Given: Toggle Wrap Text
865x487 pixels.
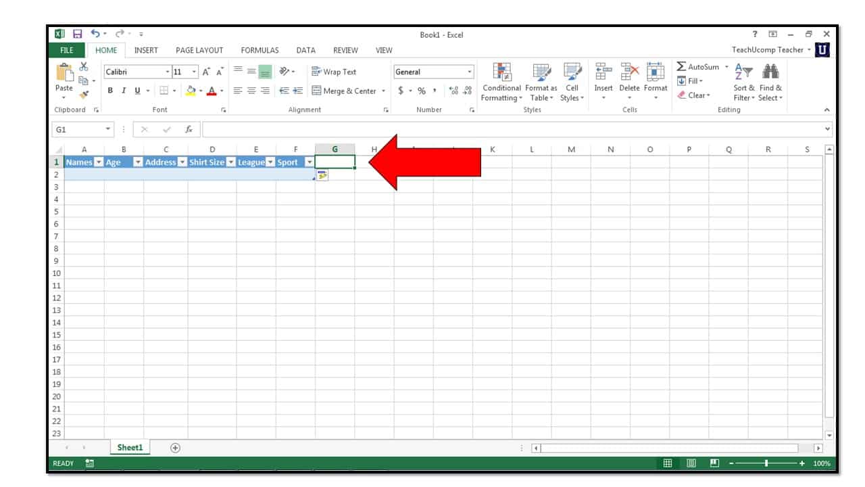Looking at the screenshot, I should pyautogui.click(x=334, y=72).
